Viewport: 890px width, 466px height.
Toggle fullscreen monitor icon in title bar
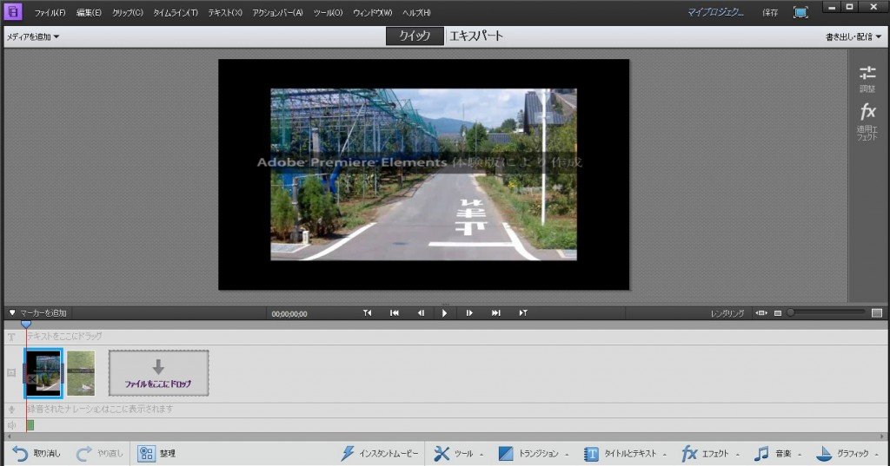coord(800,12)
